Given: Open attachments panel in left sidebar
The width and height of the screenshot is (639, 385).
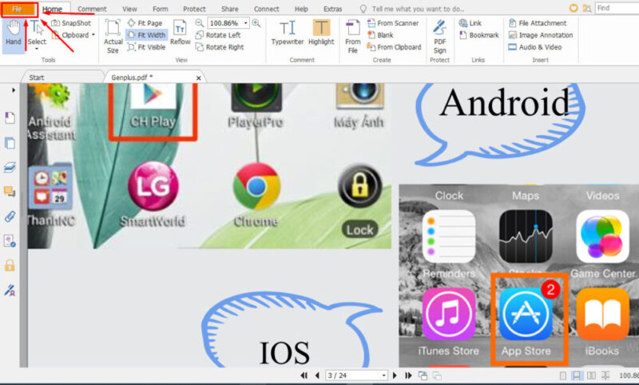Looking at the screenshot, I should tap(10, 216).
